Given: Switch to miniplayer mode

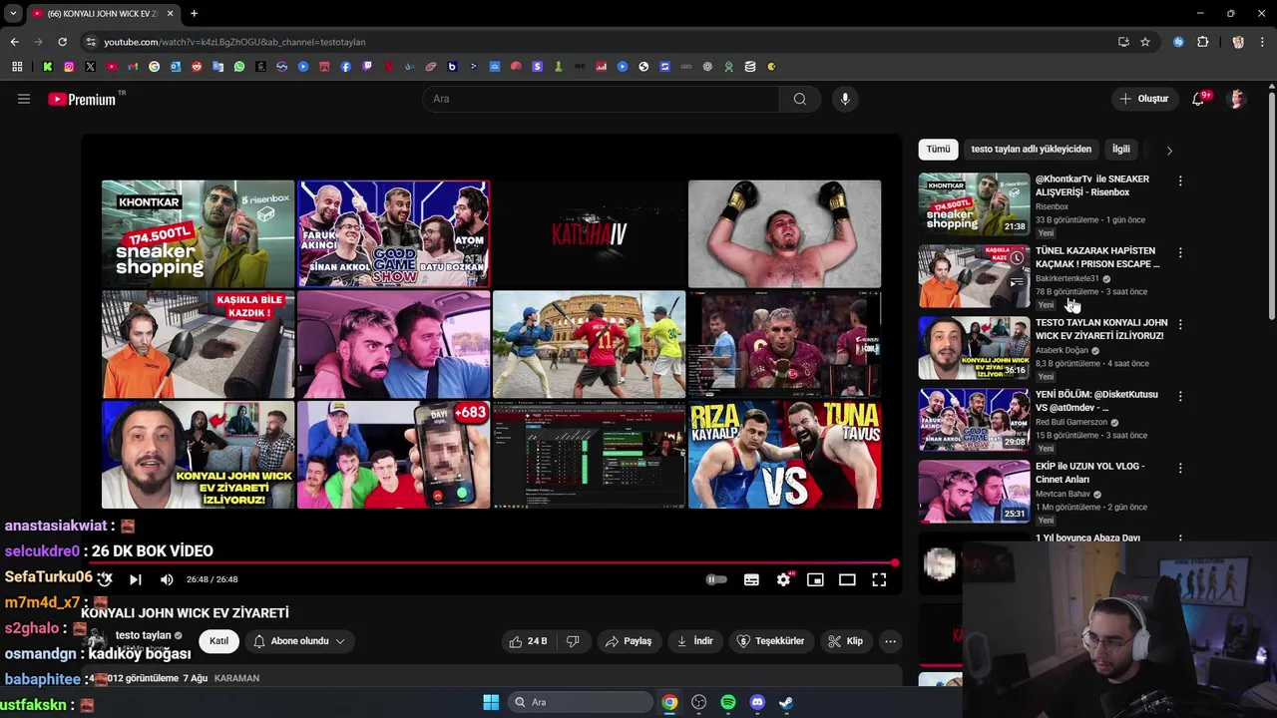Looking at the screenshot, I should click(815, 579).
